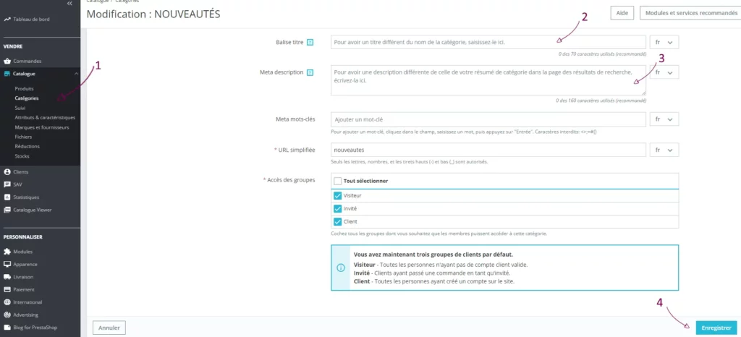Click the Clients person icon

click(7, 172)
